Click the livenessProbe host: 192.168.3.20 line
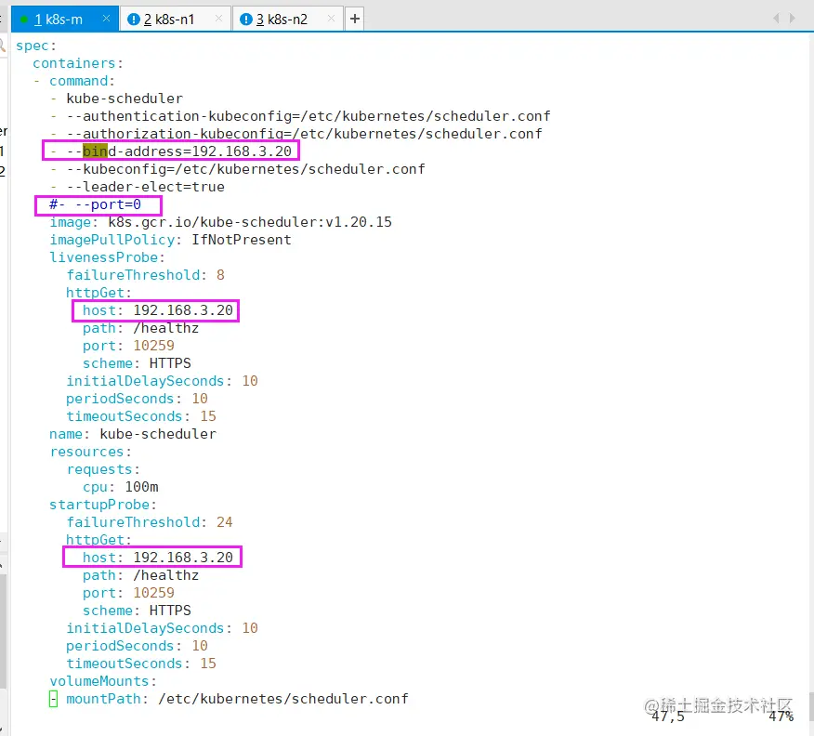Viewport: 814px width, 736px height. [x=157, y=310]
